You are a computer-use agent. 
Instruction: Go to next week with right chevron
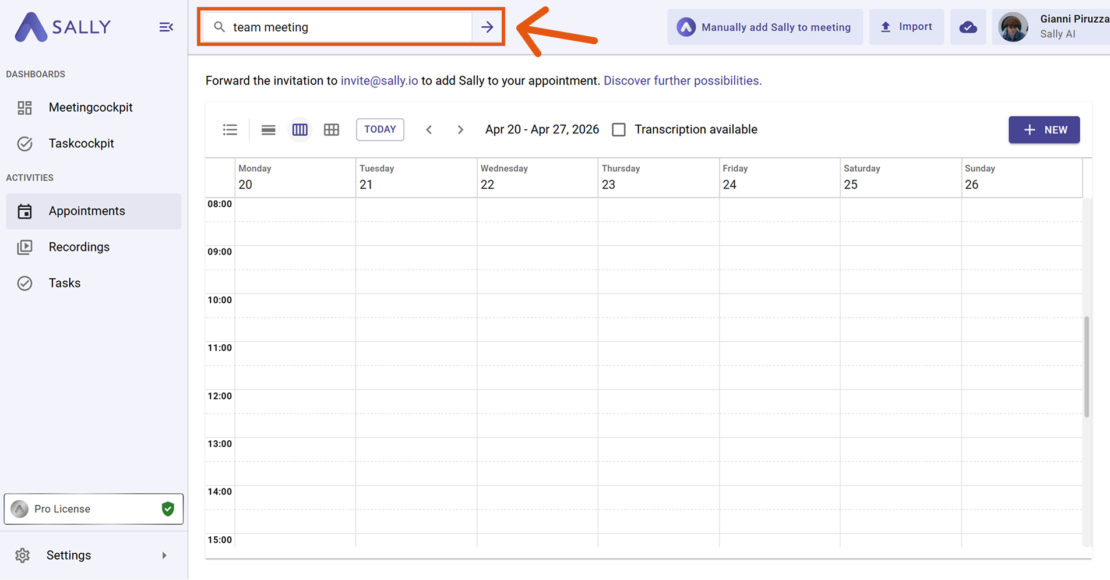[x=460, y=129]
